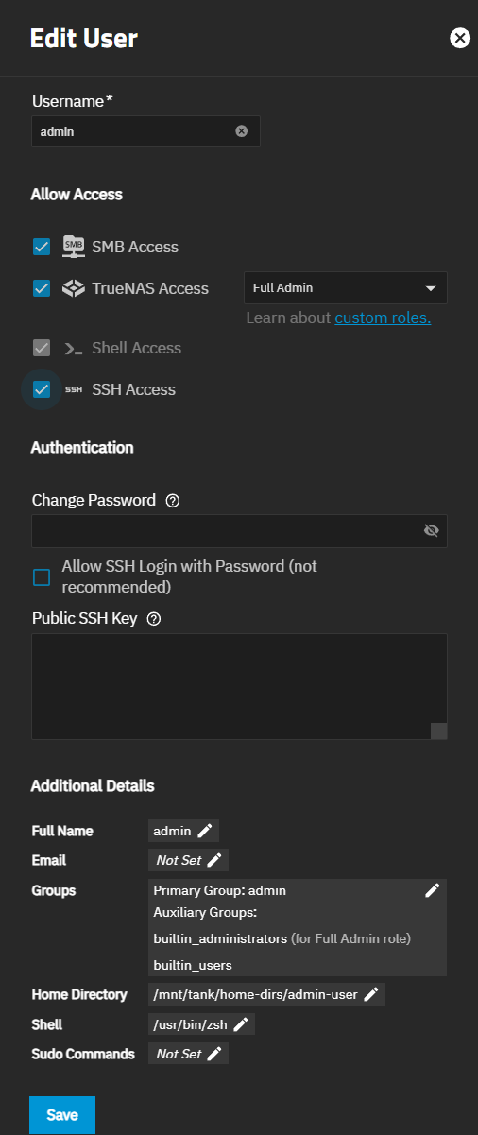Click the 'builtin_administrators' group entry
The height and width of the screenshot is (1135, 478).
tap(220, 938)
